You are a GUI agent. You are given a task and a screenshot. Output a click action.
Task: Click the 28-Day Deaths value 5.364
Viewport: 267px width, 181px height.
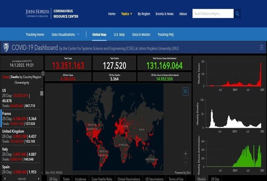pos(114,79)
